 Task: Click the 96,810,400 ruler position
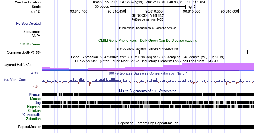tap(79, 11)
